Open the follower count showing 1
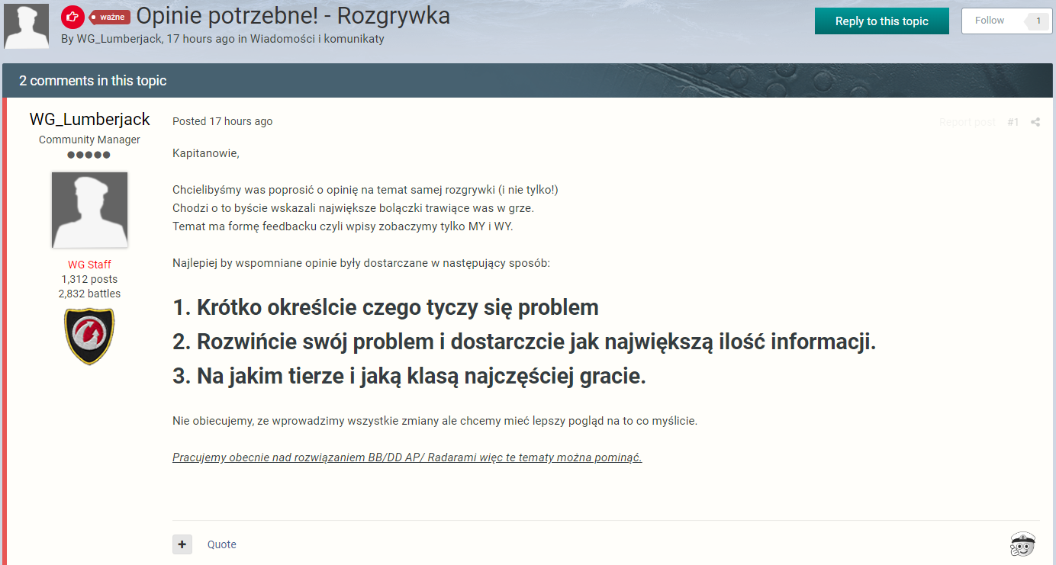This screenshot has width=1056, height=565. tap(1038, 21)
